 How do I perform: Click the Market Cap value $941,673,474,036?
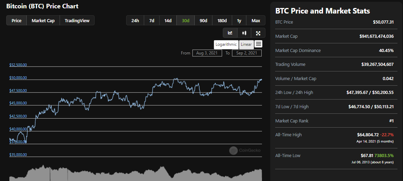(377, 36)
